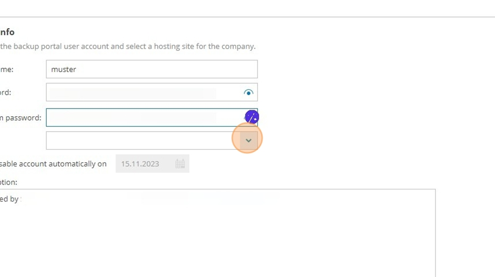The width and height of the screenshot is (495, 277).
Task: Click the Description label above the text area
Action: [x=8, y=182]
